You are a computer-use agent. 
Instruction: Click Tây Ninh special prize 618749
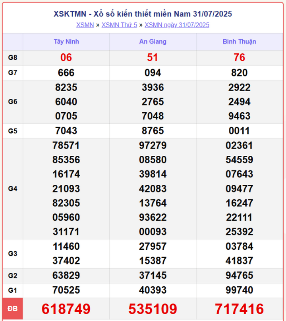[66, 309]
